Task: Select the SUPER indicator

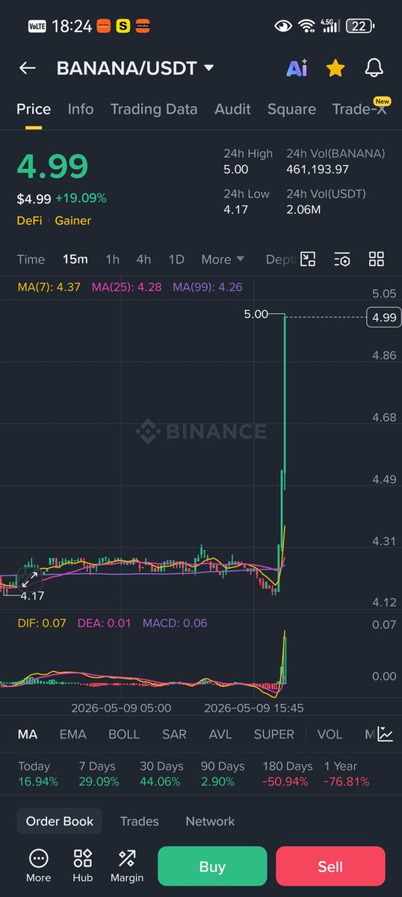Action: [x=274, y=734]
